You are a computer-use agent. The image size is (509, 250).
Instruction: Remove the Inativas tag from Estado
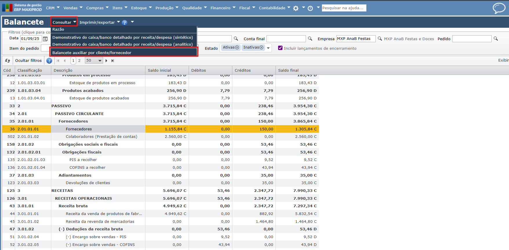261,47
